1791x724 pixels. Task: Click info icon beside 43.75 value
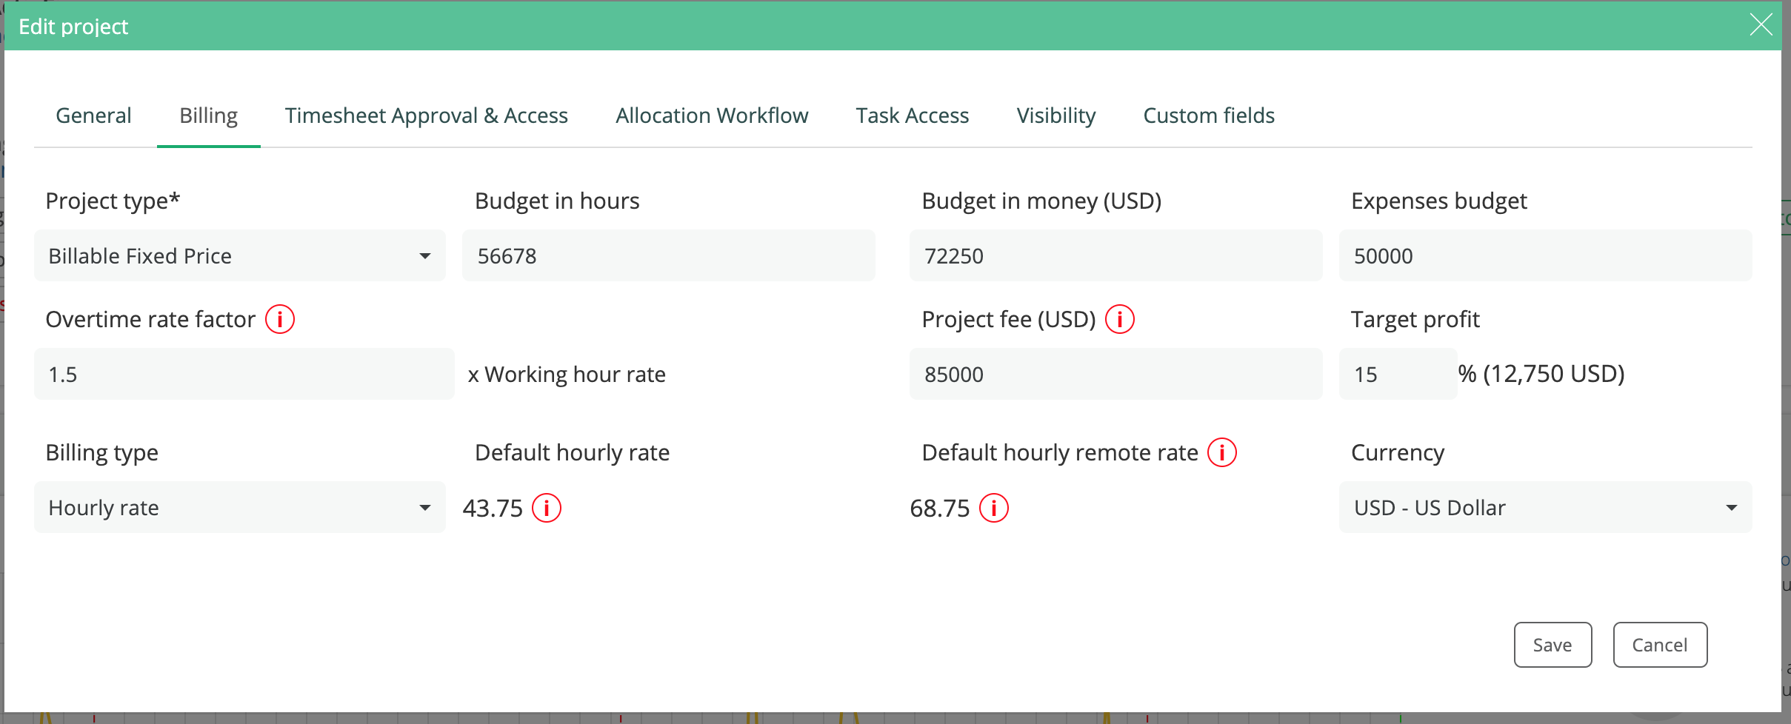tap(547, 508)
